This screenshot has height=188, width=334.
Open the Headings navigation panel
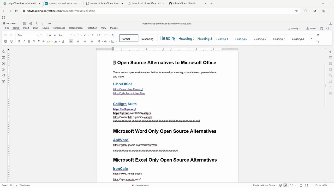(x=3, y=69)
